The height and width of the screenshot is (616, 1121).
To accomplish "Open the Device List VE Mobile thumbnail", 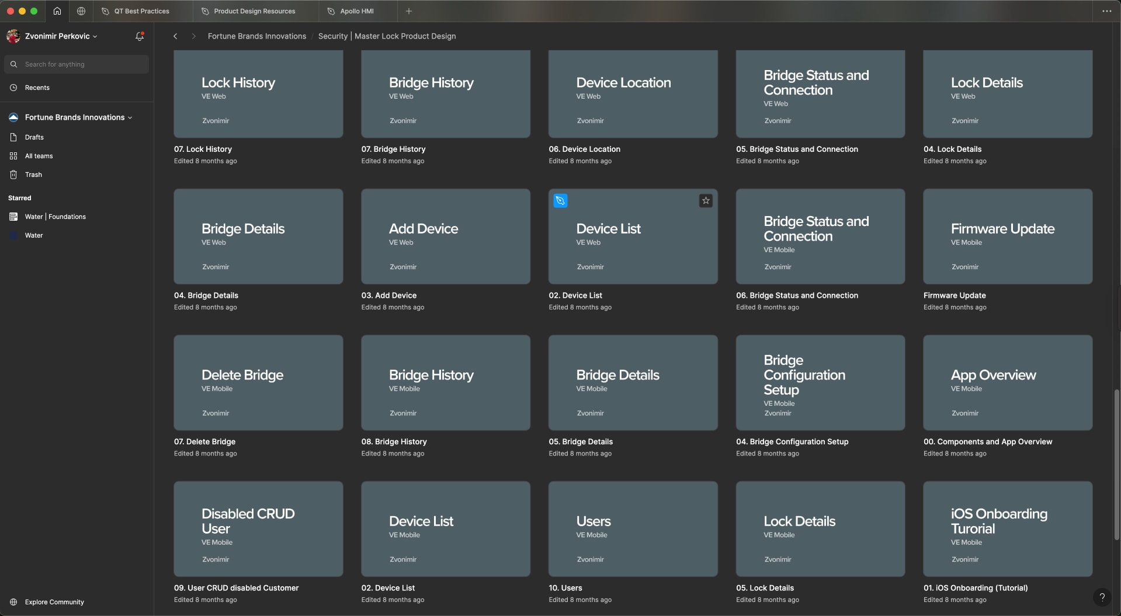I will 446,529.
